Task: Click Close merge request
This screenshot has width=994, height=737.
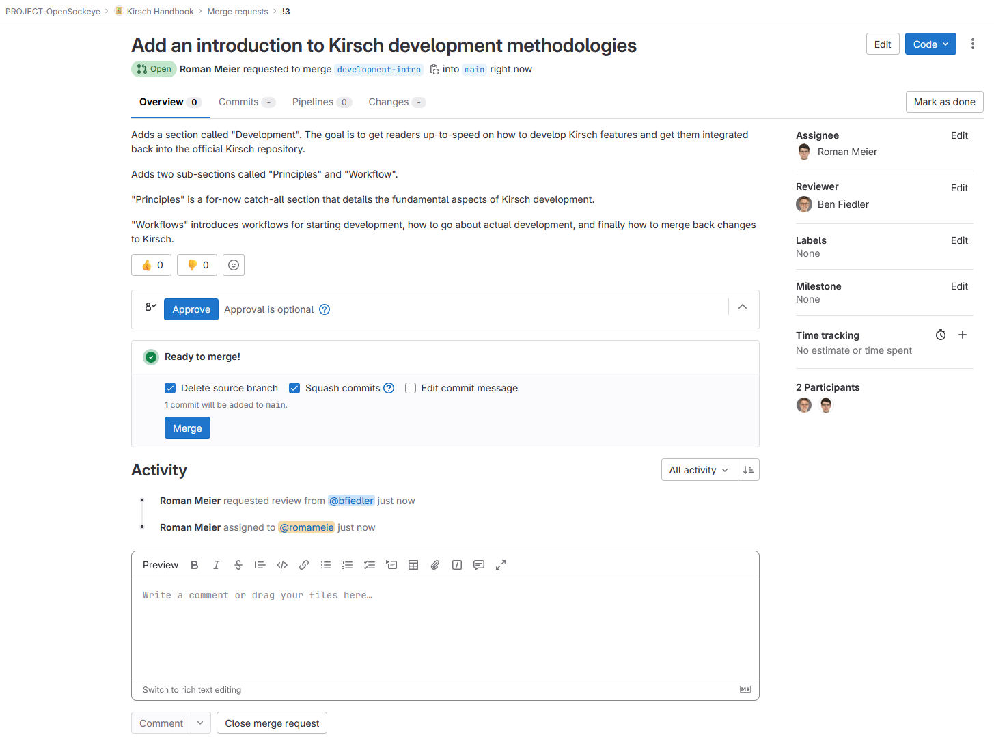Action: [x=272, y=723]
